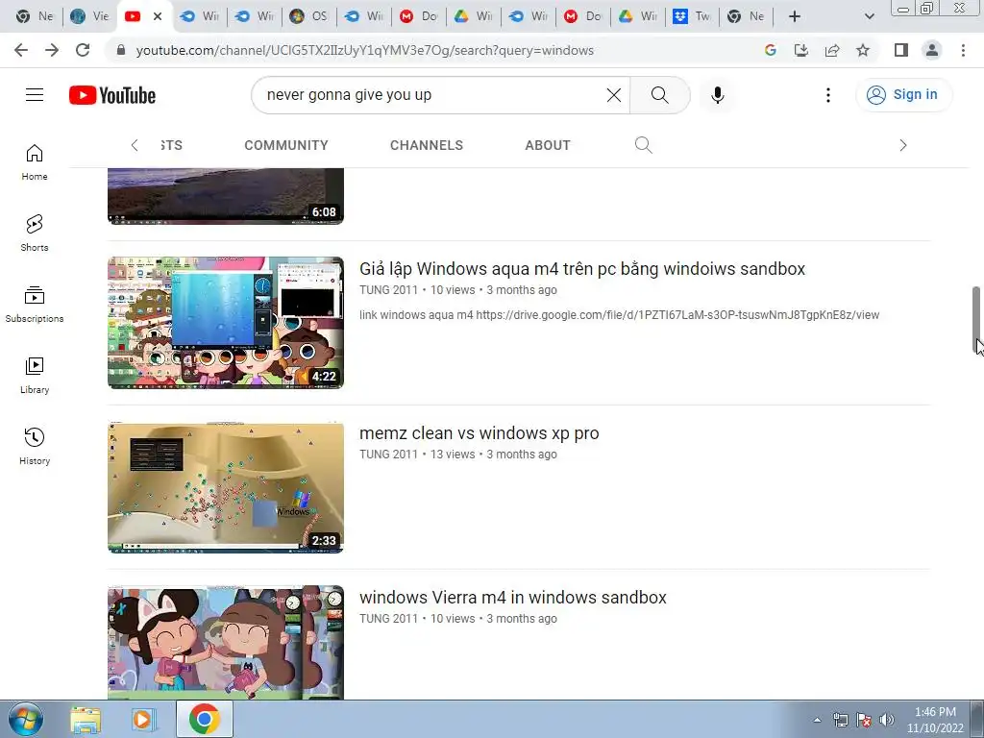Show hidden tray icons arrow

click(817, 720)
